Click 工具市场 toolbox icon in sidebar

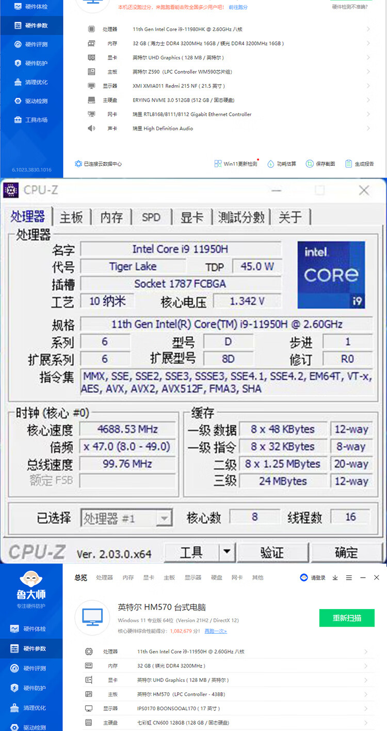click(18, 120)
